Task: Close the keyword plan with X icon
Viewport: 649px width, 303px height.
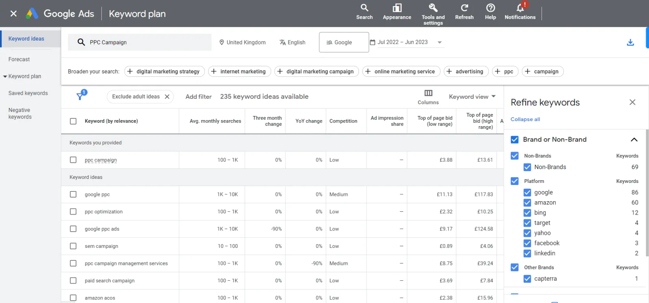Action: click(13, 13)
